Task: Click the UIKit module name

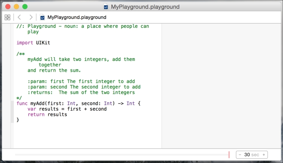Action: [43, 43]
